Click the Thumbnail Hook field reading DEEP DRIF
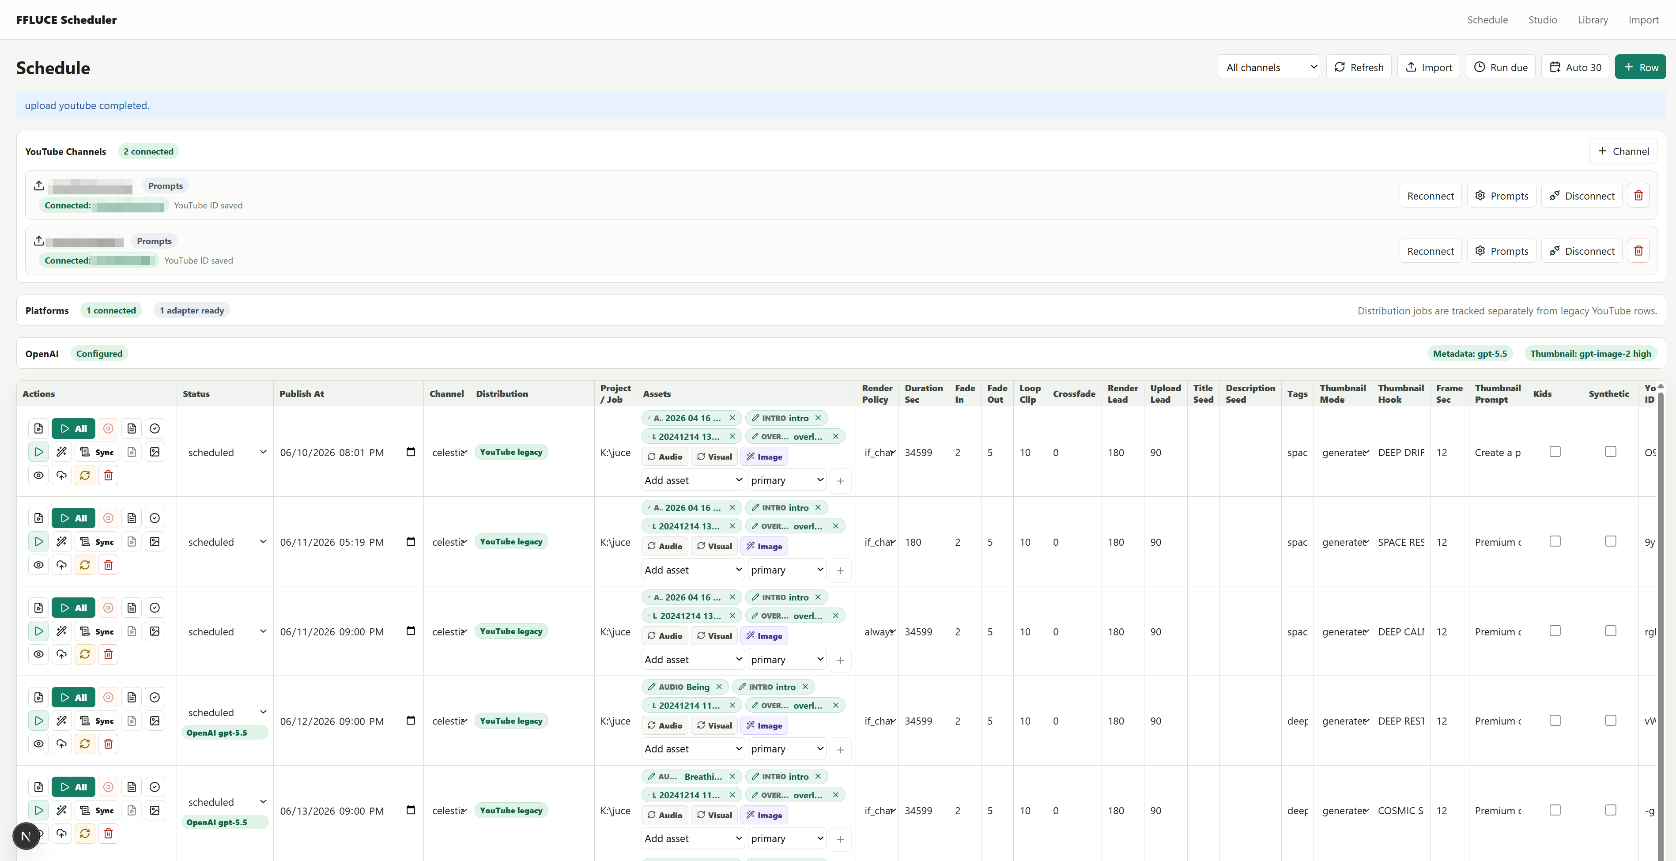The height and width of the screenshot is (861, 1676). pos(1401,452)
